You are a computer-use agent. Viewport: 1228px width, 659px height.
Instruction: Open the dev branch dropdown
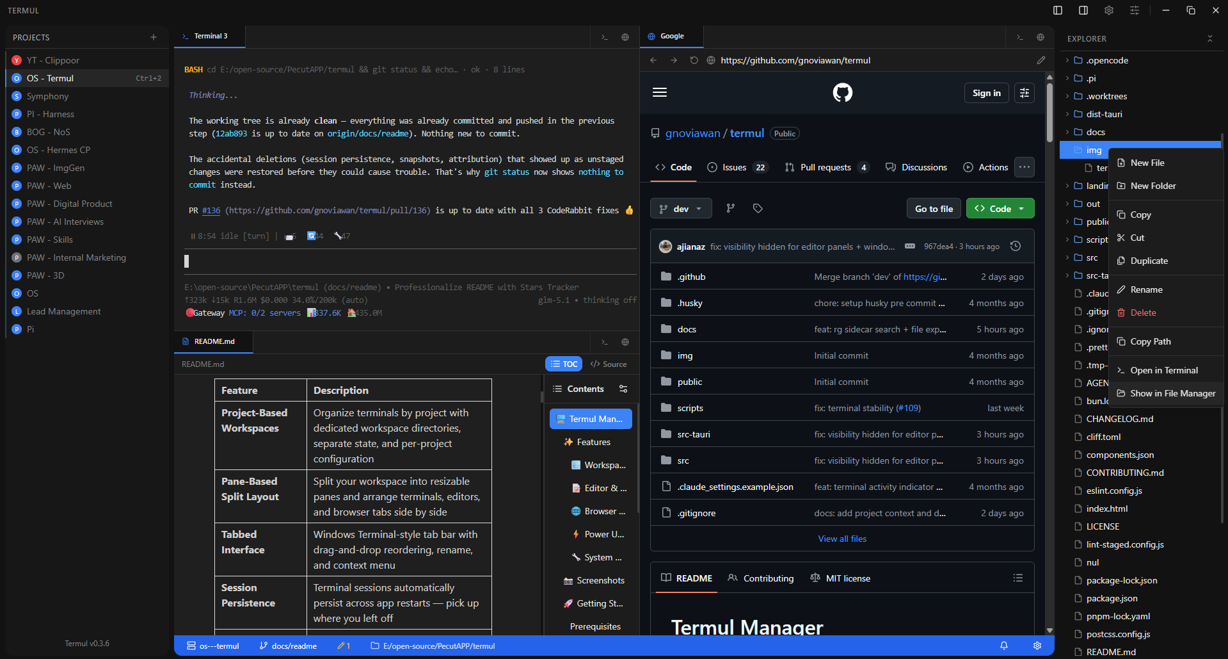tap(681, 208)
